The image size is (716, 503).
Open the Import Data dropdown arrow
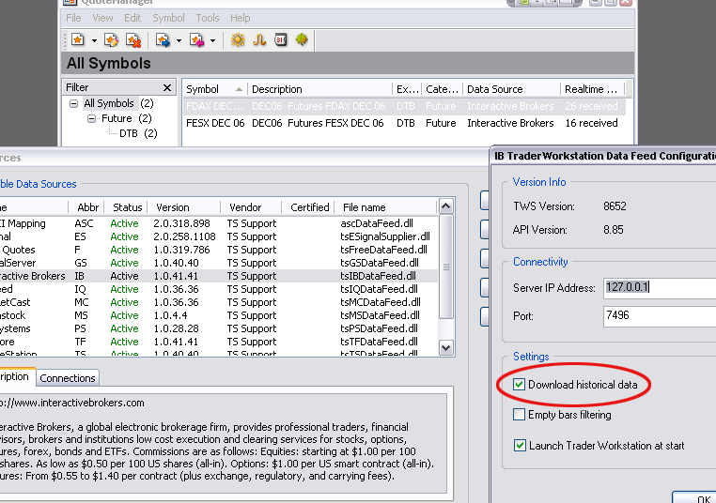[179, 40]
